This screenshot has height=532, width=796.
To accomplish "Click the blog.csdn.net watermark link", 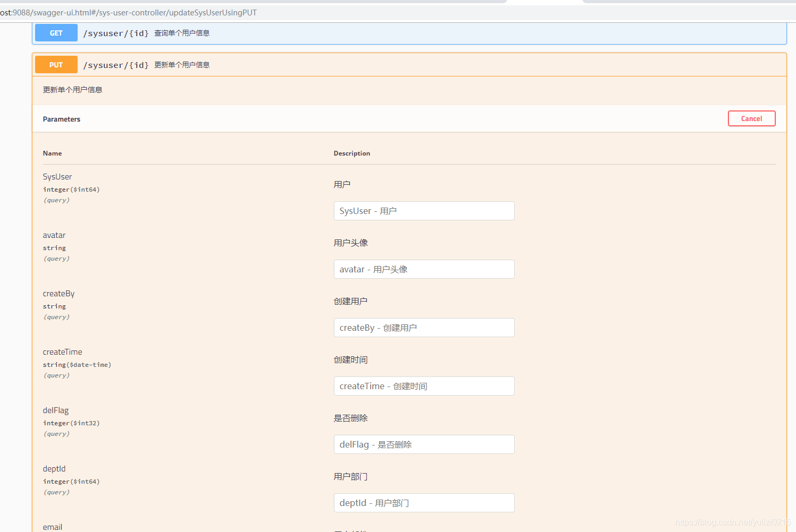I will tap(732, 522).
